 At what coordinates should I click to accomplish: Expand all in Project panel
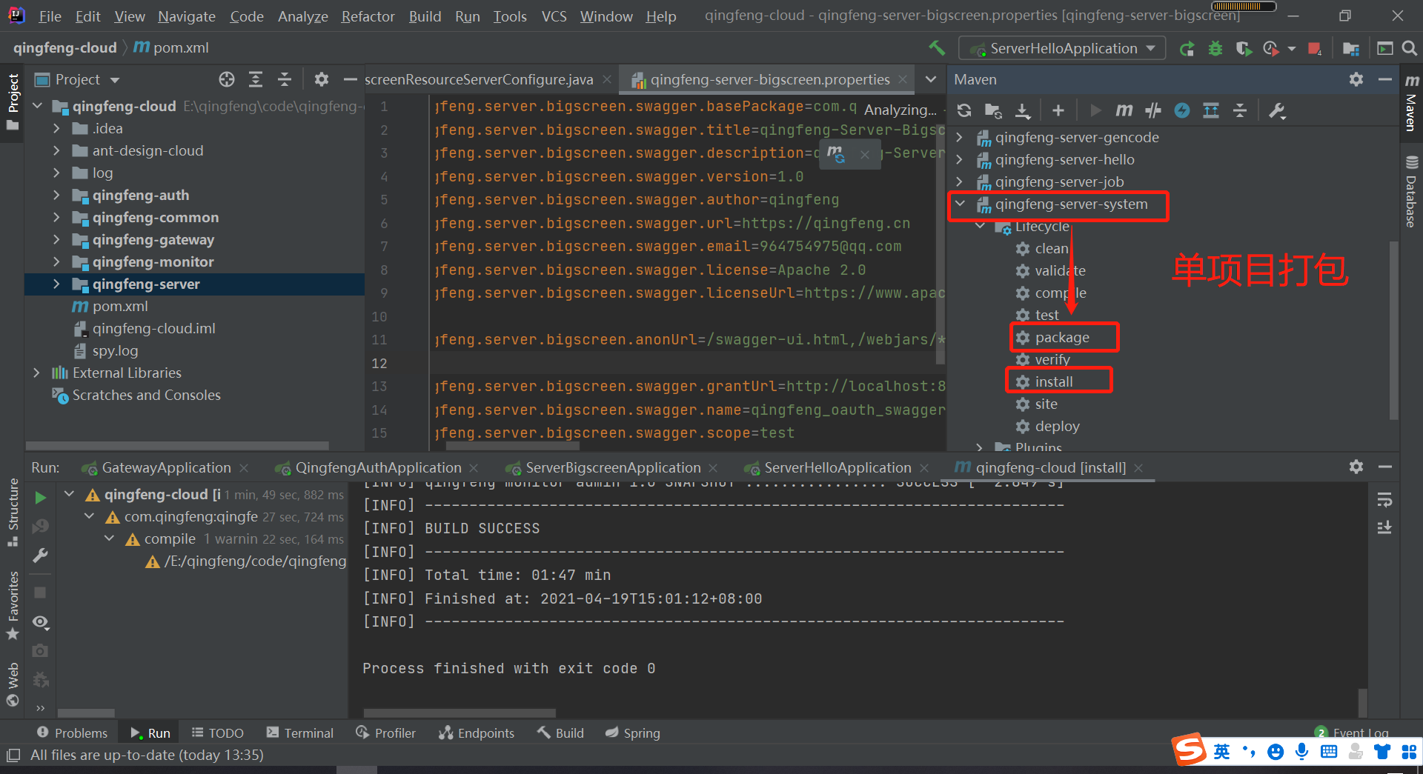[x=256, y=79]
